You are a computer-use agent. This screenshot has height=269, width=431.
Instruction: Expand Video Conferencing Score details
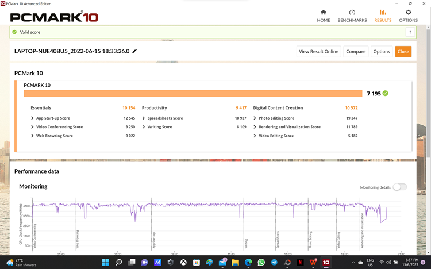pyautogui.click(x=32, y=127)
